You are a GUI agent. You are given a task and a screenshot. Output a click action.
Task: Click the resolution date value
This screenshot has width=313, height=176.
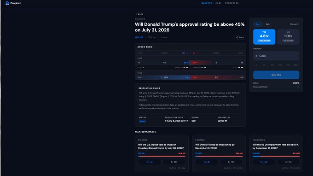176,121
